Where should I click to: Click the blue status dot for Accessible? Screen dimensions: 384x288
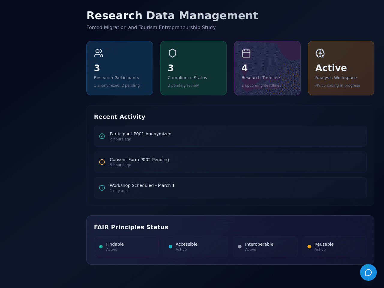pos(170,247)
